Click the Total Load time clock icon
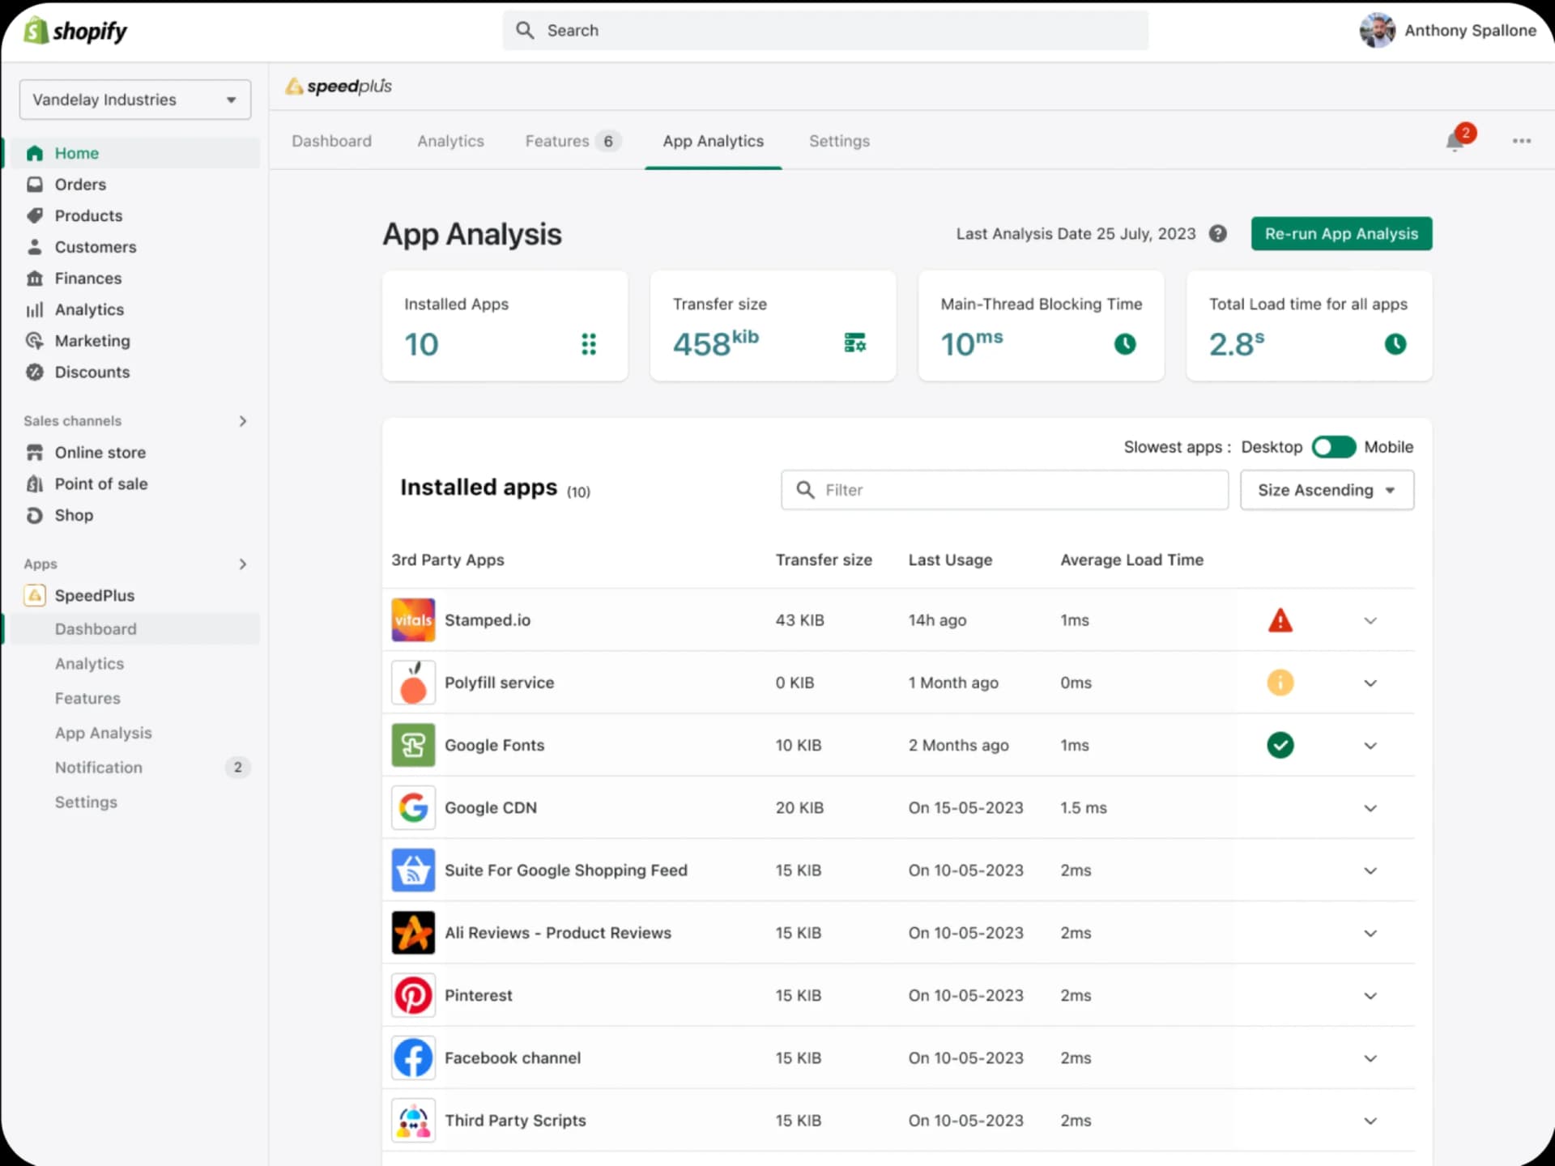Image resolution: width=1555 pixels, height=1166 pixels. (1395, 344)
